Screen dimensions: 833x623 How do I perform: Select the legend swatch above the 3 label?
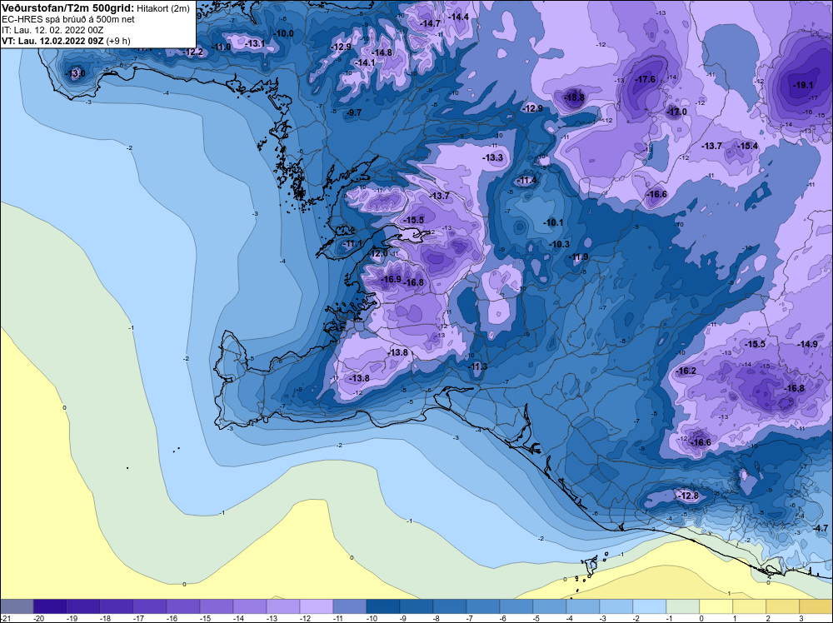point(816,606)
